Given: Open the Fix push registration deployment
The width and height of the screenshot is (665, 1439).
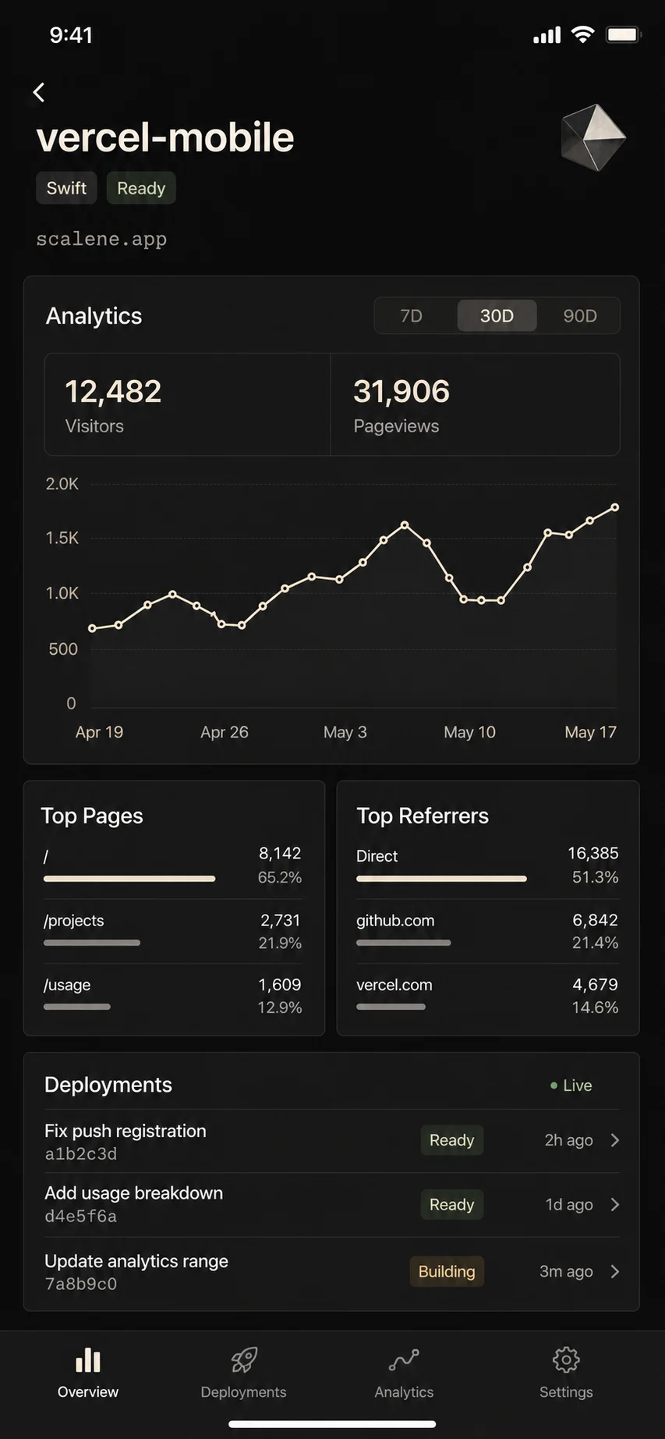Looking at the screenshot, I should [332, 1141].
